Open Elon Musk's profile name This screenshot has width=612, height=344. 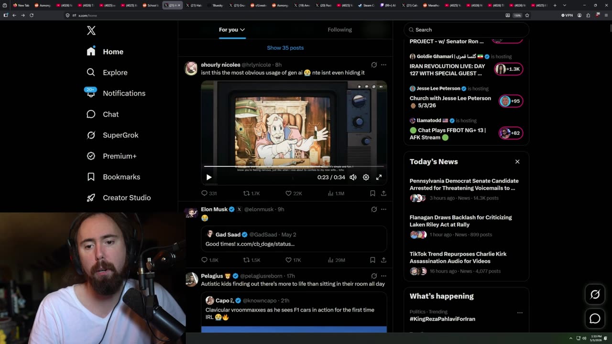tap(214, 209)
